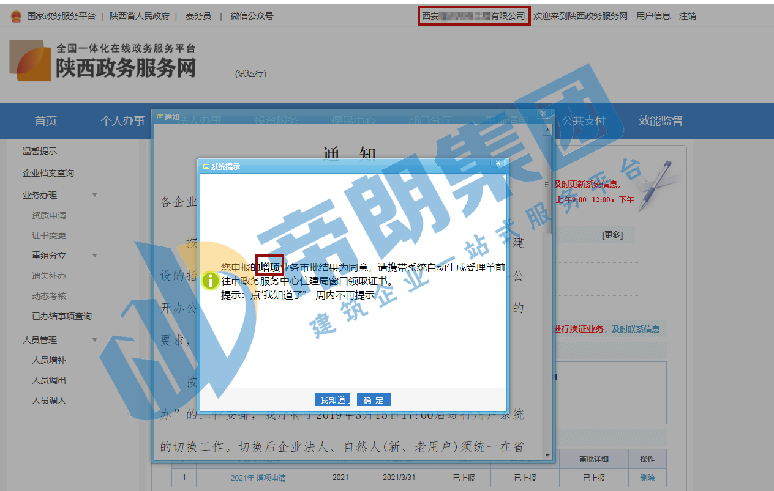The image size is (774, 491).
Task: Open 效能监督 navigation item
Action: click(661, 121)
